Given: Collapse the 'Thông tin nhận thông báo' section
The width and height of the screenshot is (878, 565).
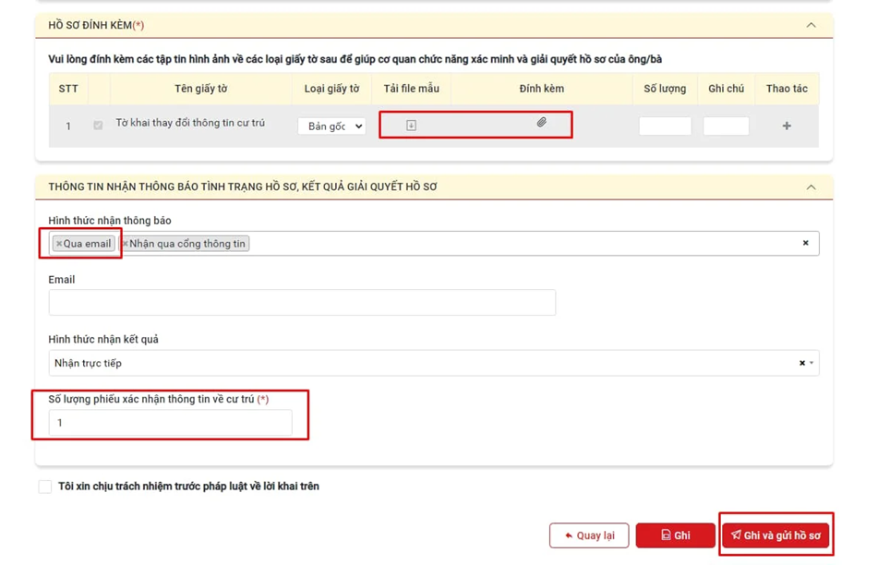Looking at the screenshot, I should [x=811, y=187].
